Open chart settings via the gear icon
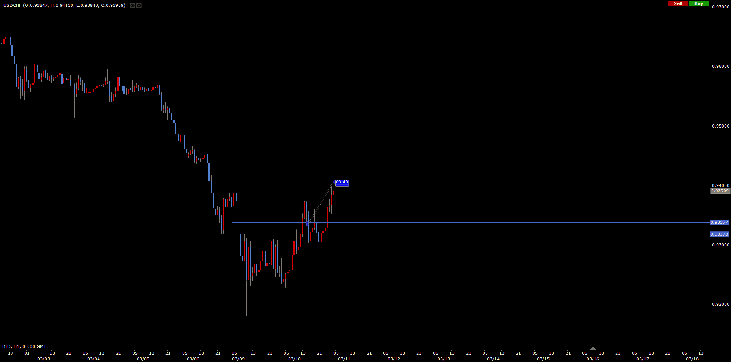This screenshot has height=362, width=731. (139, 6)
